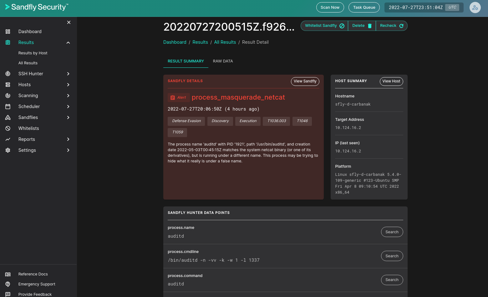Click the T1036.003 technique tag

pos(277,121)
